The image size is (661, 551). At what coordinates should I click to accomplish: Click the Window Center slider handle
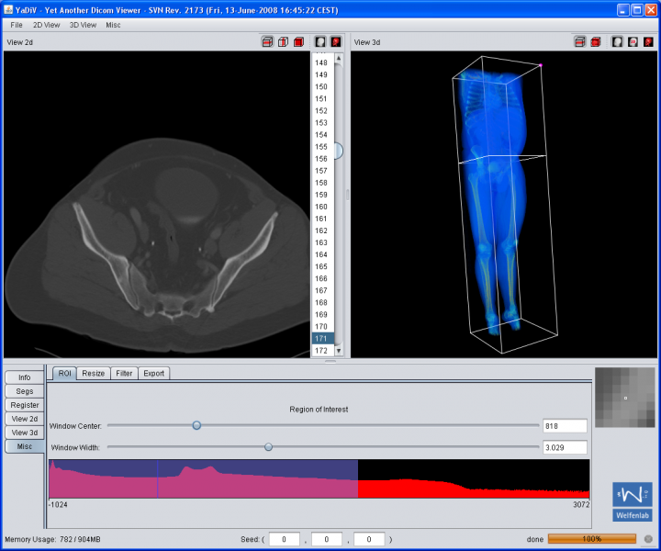196,425
